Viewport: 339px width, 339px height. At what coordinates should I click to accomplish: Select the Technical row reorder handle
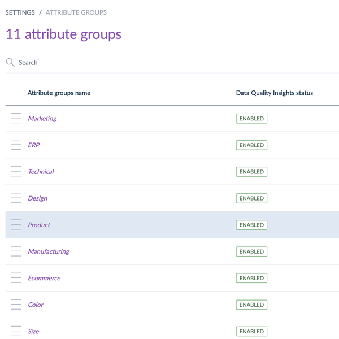tap(16, 172)
